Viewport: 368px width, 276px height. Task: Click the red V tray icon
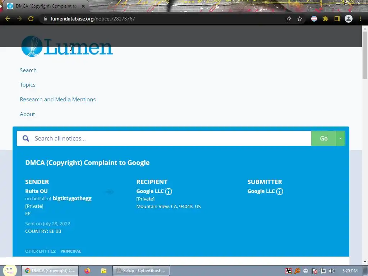tap(289, 271)
